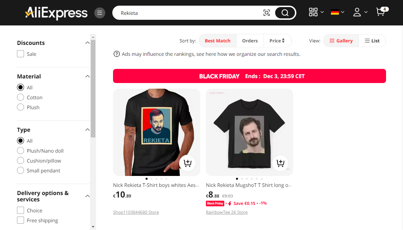Click the magnifier search button
The image size is (403, 230).
click(285, 13)
